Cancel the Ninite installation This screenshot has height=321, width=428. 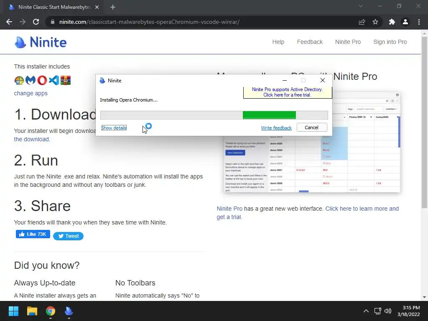point(312,127)
